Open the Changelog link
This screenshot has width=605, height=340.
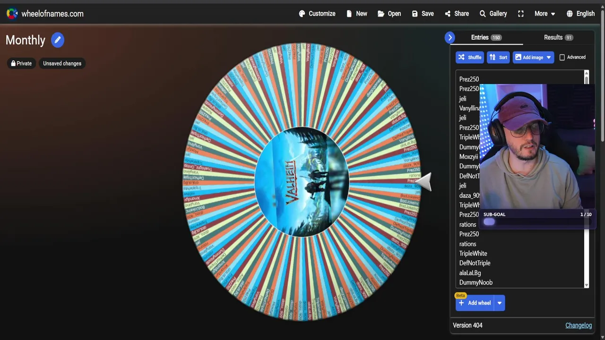[579, 325]
